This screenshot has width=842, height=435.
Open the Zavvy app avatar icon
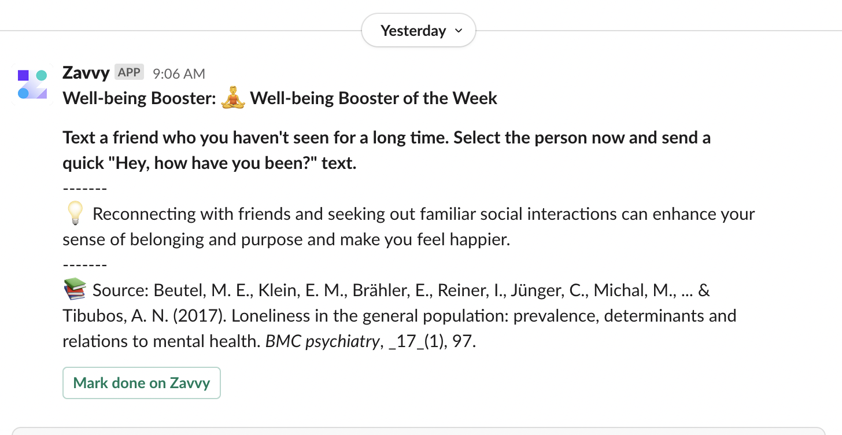point(32,84)
